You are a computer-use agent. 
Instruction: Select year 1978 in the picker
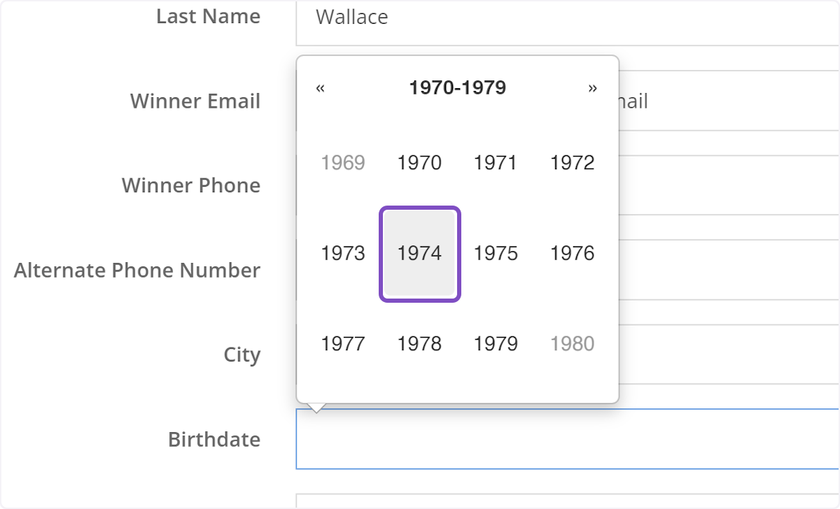(x=419, y=343)
